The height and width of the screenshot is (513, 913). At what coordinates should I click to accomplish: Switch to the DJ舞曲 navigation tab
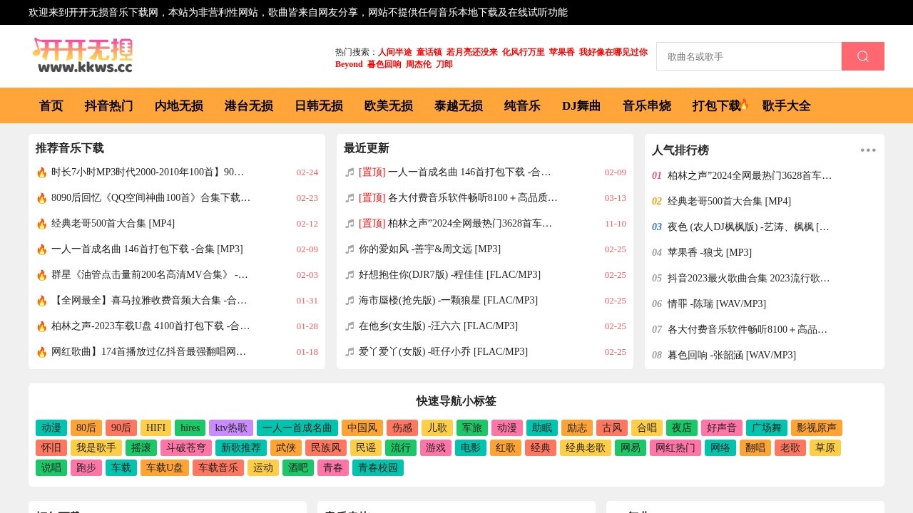(581, 105)
